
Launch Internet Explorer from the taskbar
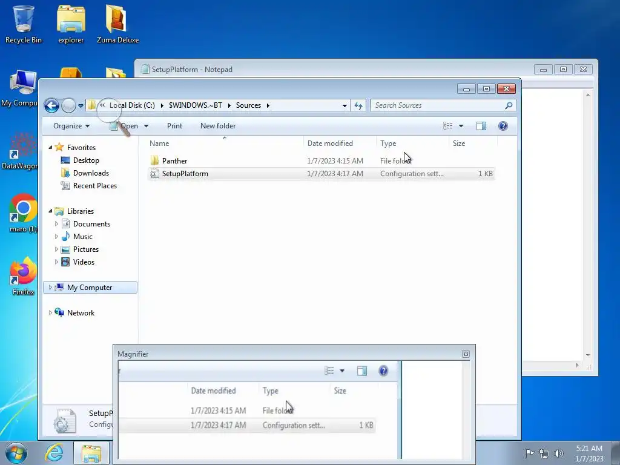click(x=54, y=453)
